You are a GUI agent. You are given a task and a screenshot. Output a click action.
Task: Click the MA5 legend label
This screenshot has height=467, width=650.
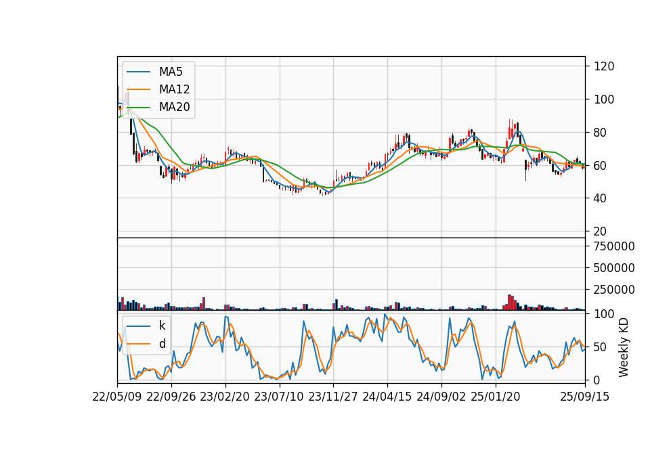pos(171,72)
